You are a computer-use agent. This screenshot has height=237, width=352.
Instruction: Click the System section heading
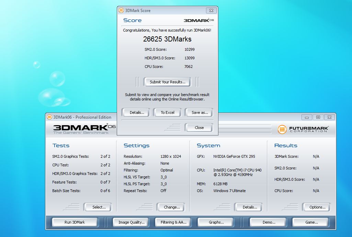[x=208, y=145]
